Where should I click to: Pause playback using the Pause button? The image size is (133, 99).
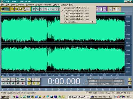pyautogui.click(x=13, y=79)
